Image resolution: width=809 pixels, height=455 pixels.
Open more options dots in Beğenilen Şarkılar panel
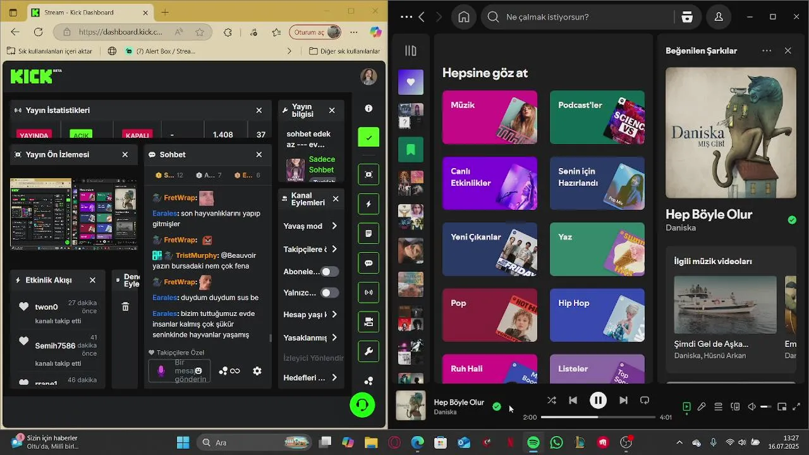point(767,51)
